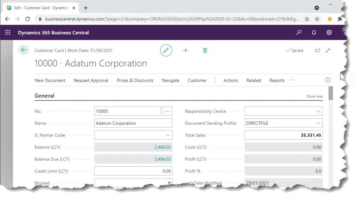This screenshot has width=357, height=200.
Task: Open the app launcher waffle menu
Action: click(x=8, y=32)
